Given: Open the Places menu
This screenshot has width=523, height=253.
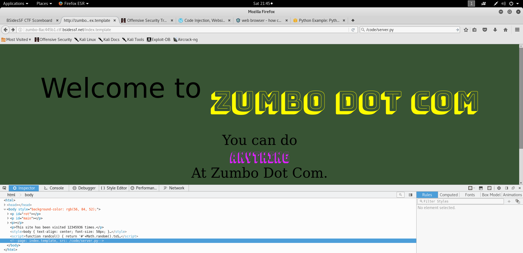Looking at the screenshot, I should [x=44, y=4].
